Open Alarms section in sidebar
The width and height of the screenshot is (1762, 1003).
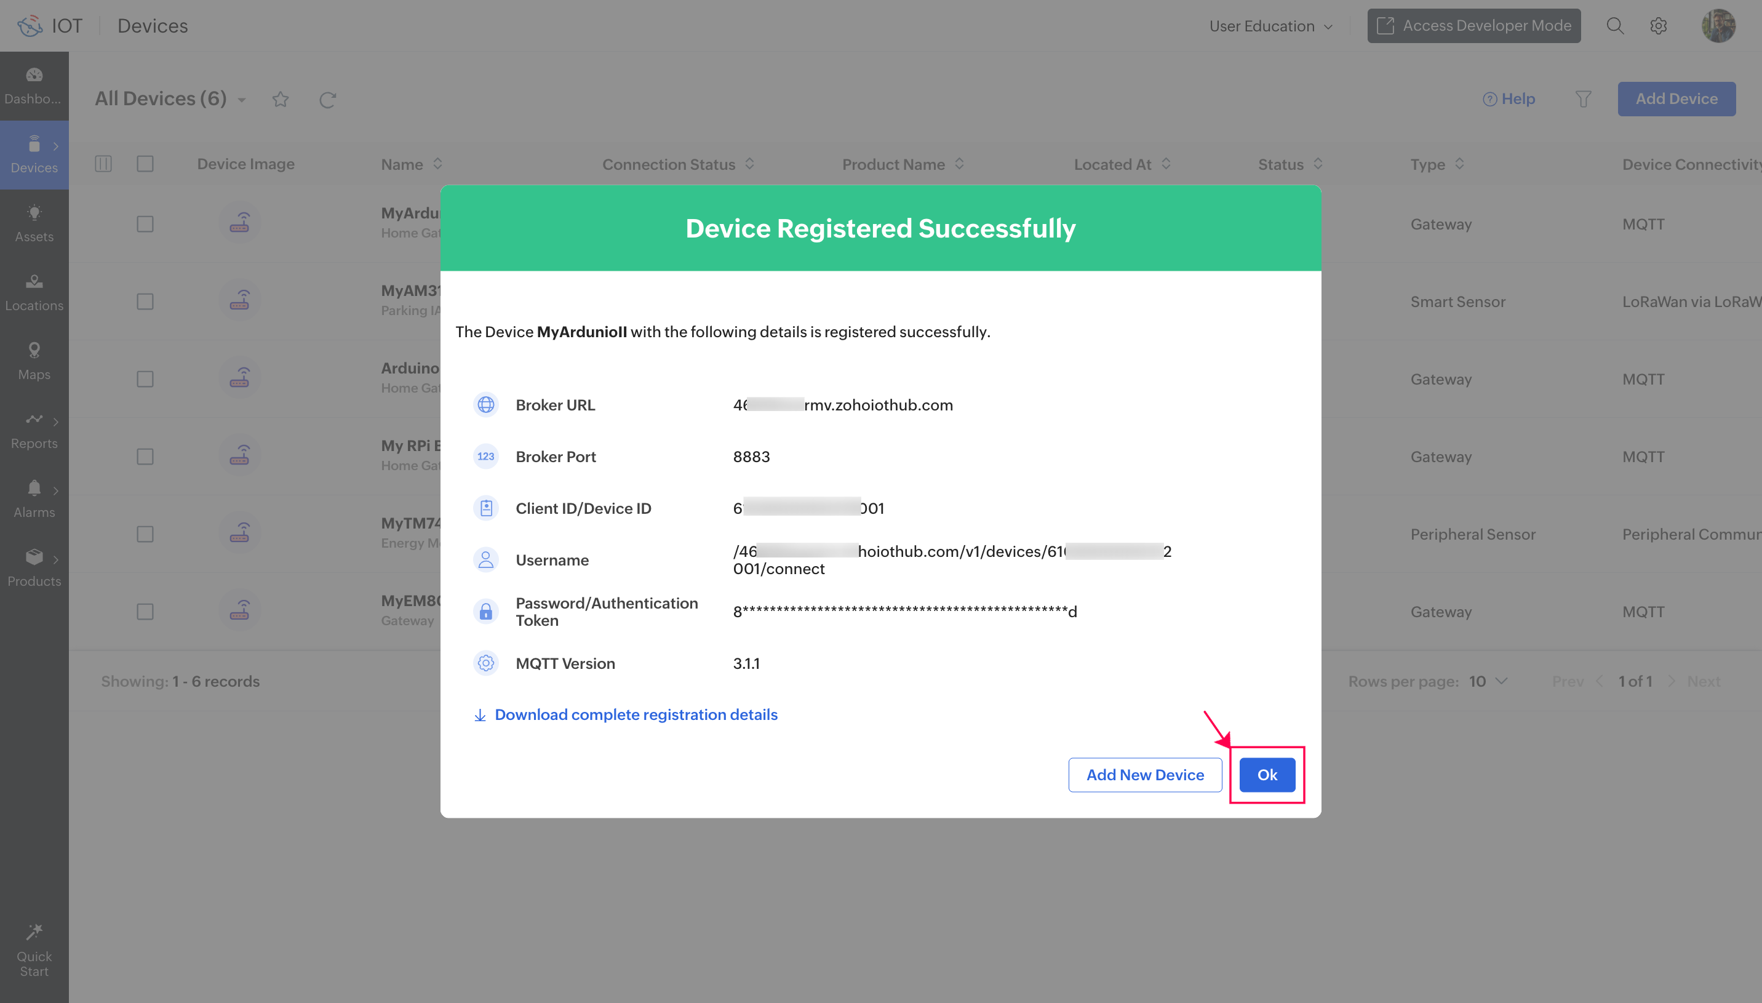coord(34,499)
